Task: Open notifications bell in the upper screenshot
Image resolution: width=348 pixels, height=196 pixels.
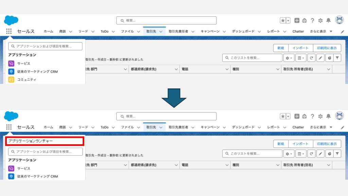Action: 328,20
